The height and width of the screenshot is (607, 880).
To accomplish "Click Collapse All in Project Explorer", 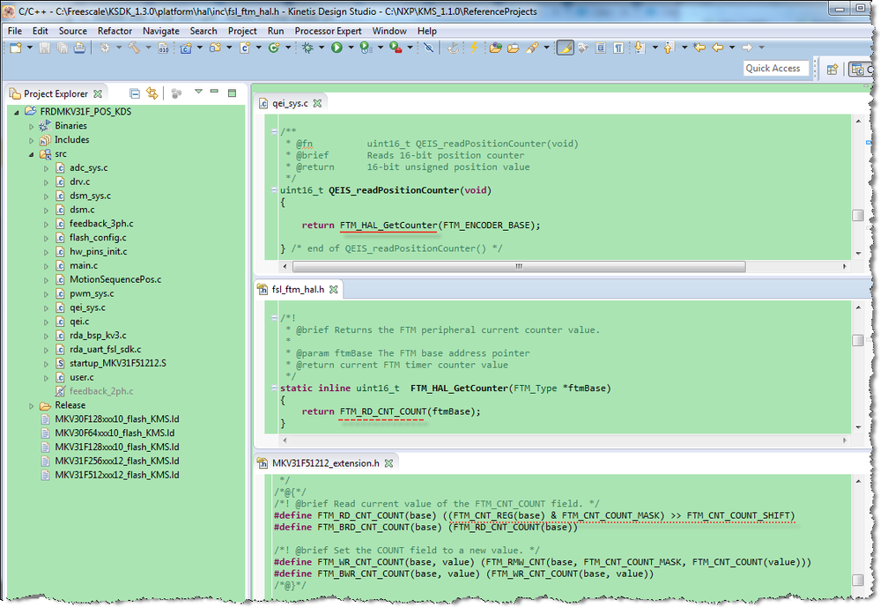I will point(135,93).
